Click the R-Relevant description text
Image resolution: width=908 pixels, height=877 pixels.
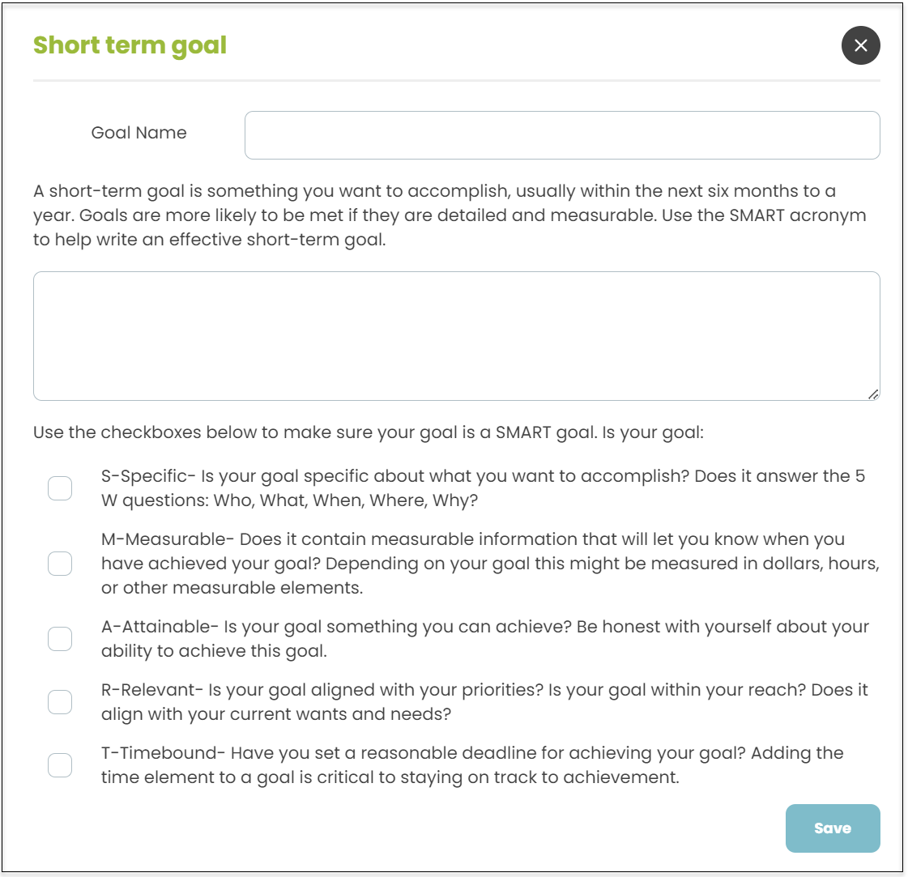(x=484, y=701)
